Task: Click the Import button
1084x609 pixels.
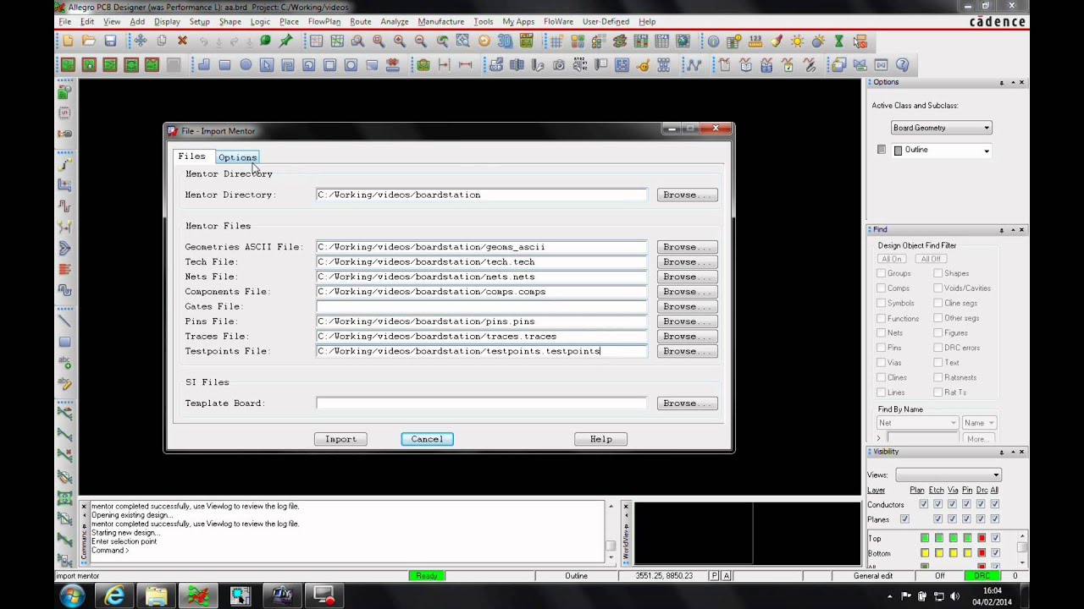Action: point(340,439)
